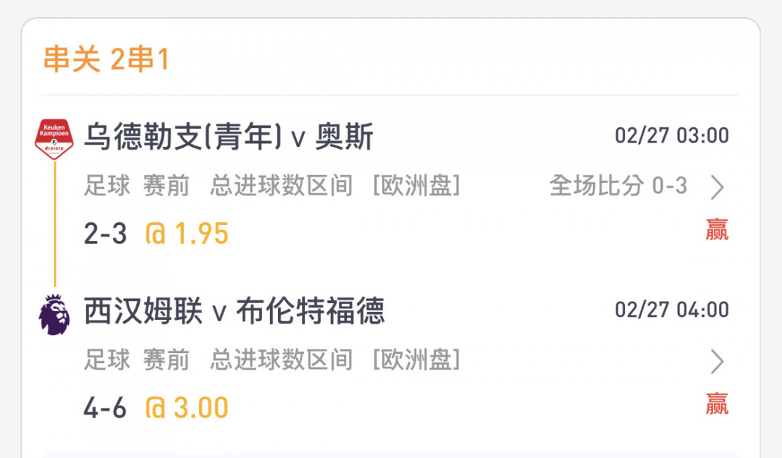Image resolution: width=782 pixels, height=458 pixels.
Task: Expand West Ham match details chevron
Action: (x=717, y=362)
